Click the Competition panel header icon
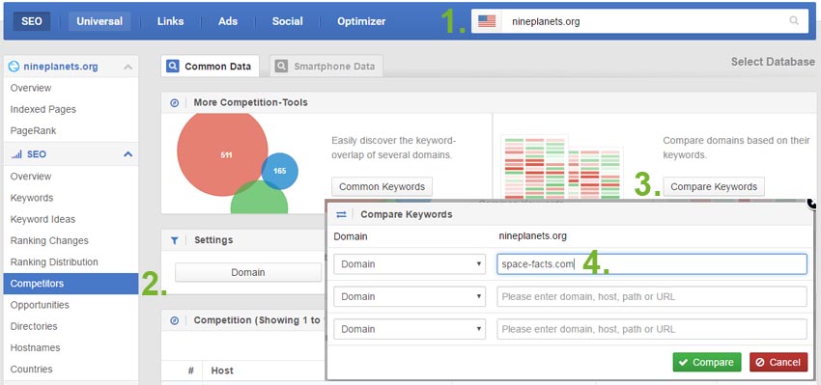Image resolution: width=821 pixels, height=385 pixels. click(175, 320)
